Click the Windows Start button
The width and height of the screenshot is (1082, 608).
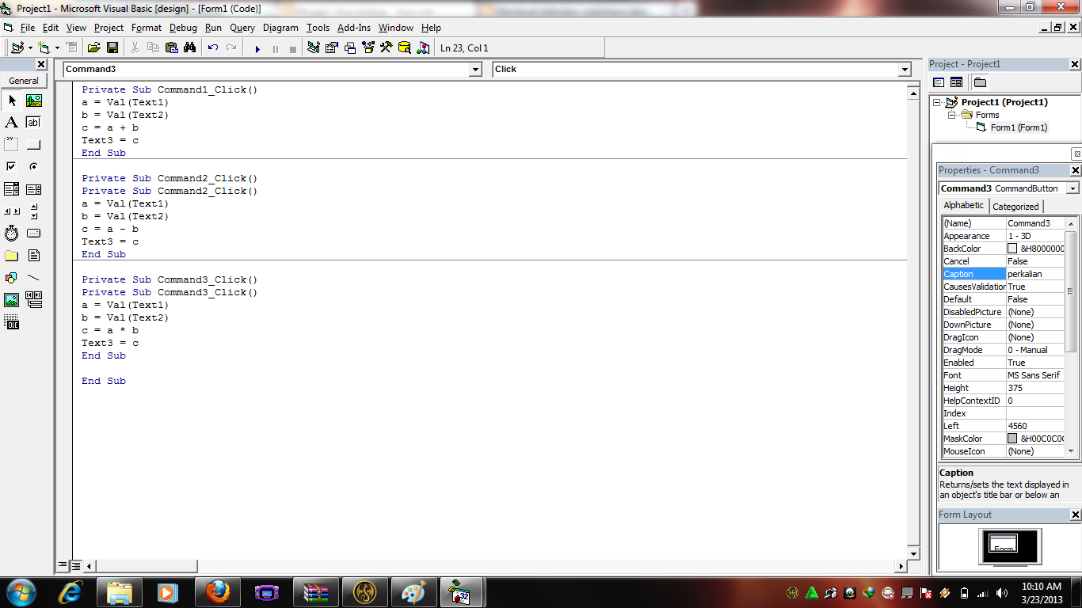[21, 592]
